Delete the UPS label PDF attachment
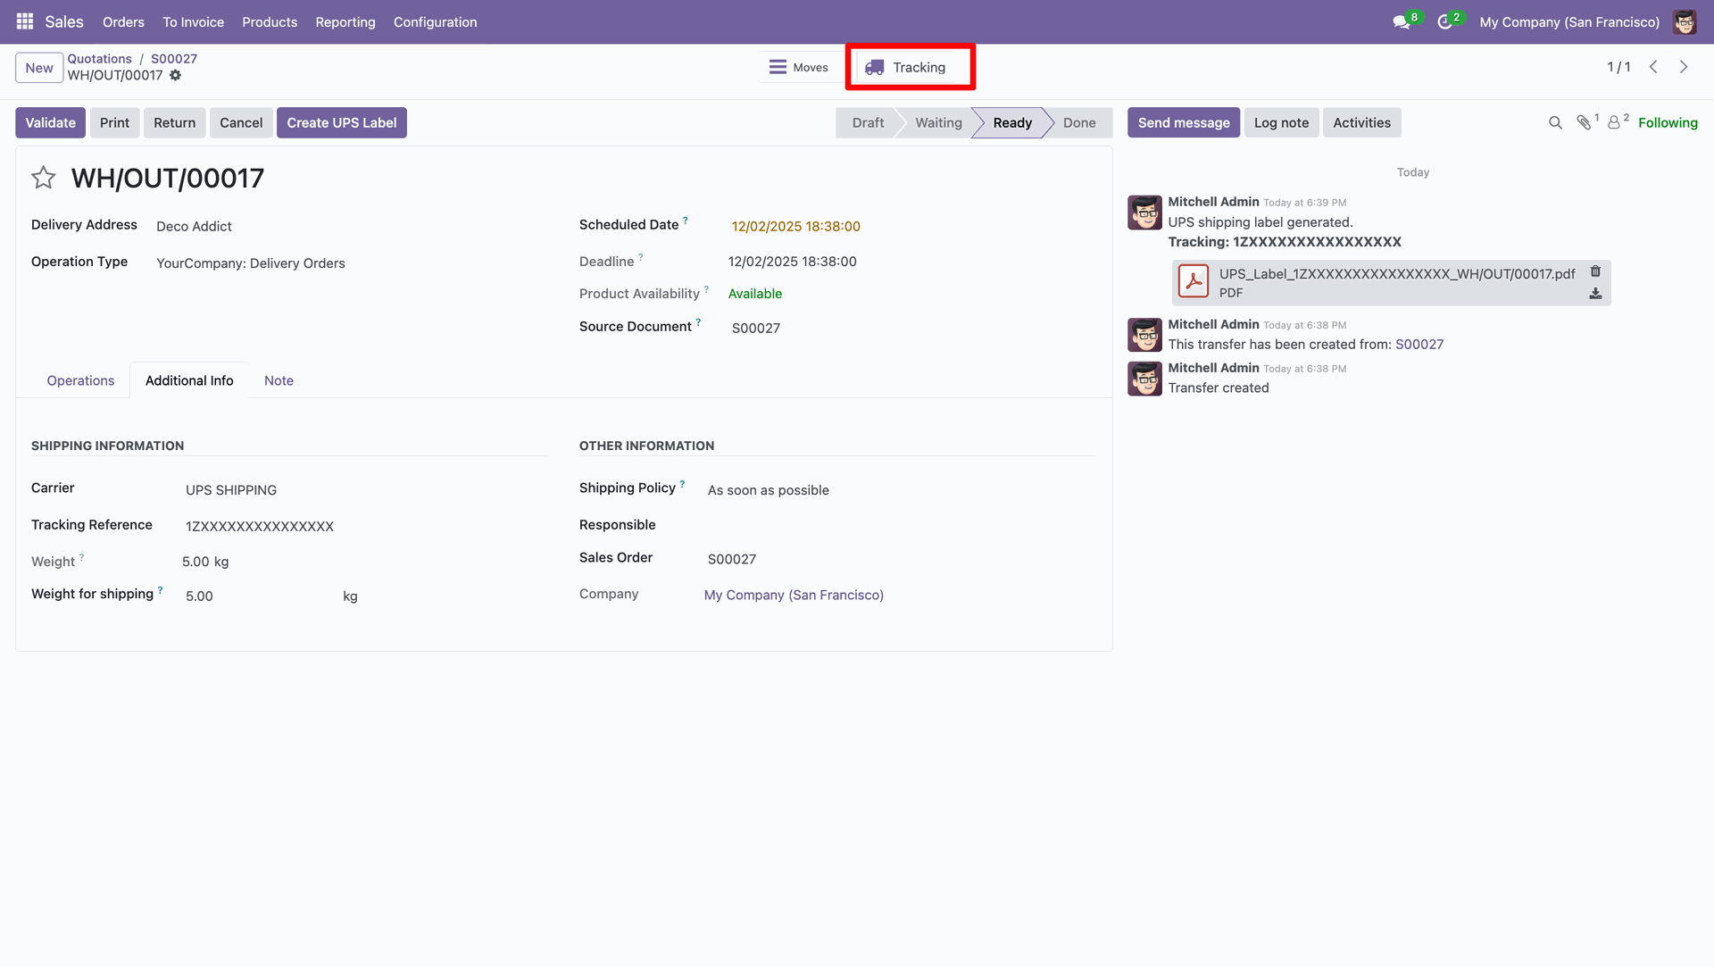The width and height of the screenshot is (1714, 967). click(x=1595, y=271)
